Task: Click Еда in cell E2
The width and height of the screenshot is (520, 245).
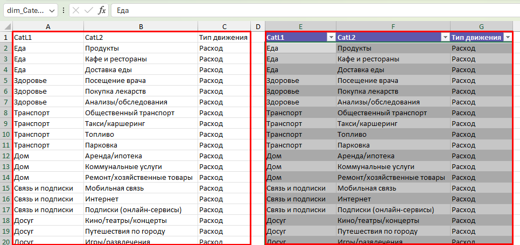Action: click(300, 48)
